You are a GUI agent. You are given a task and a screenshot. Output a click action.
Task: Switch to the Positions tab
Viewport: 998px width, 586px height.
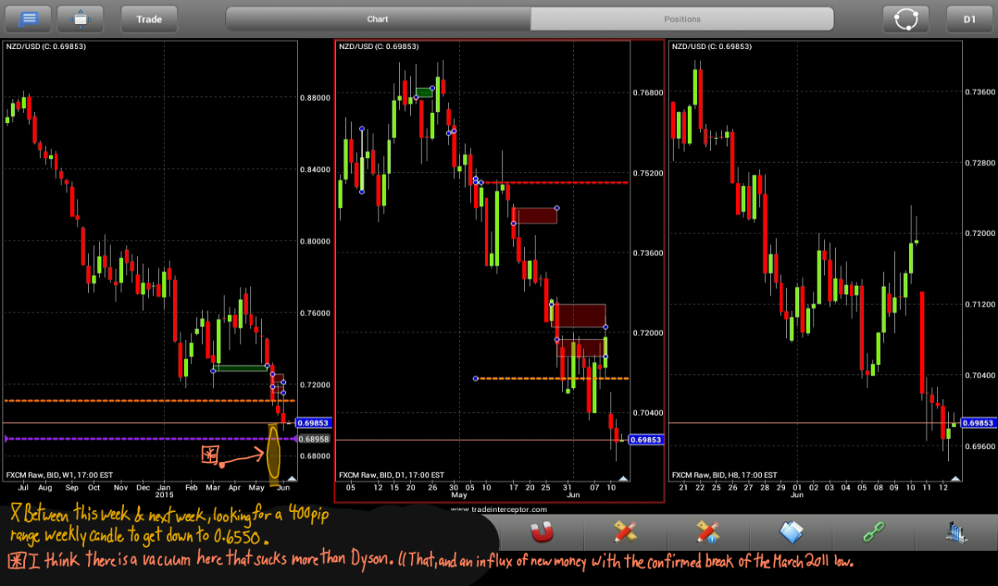682,18
